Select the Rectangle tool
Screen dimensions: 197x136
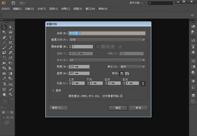pos(10,43)
